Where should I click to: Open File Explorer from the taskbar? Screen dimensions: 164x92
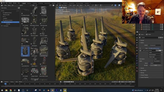click(6, 90)
